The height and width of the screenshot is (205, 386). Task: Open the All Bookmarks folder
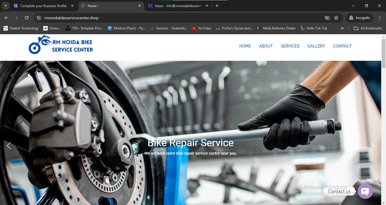(367, 28)
